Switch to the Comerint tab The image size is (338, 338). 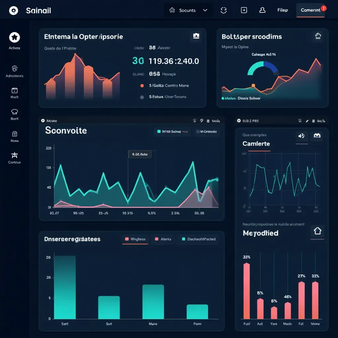pos(310,10)
